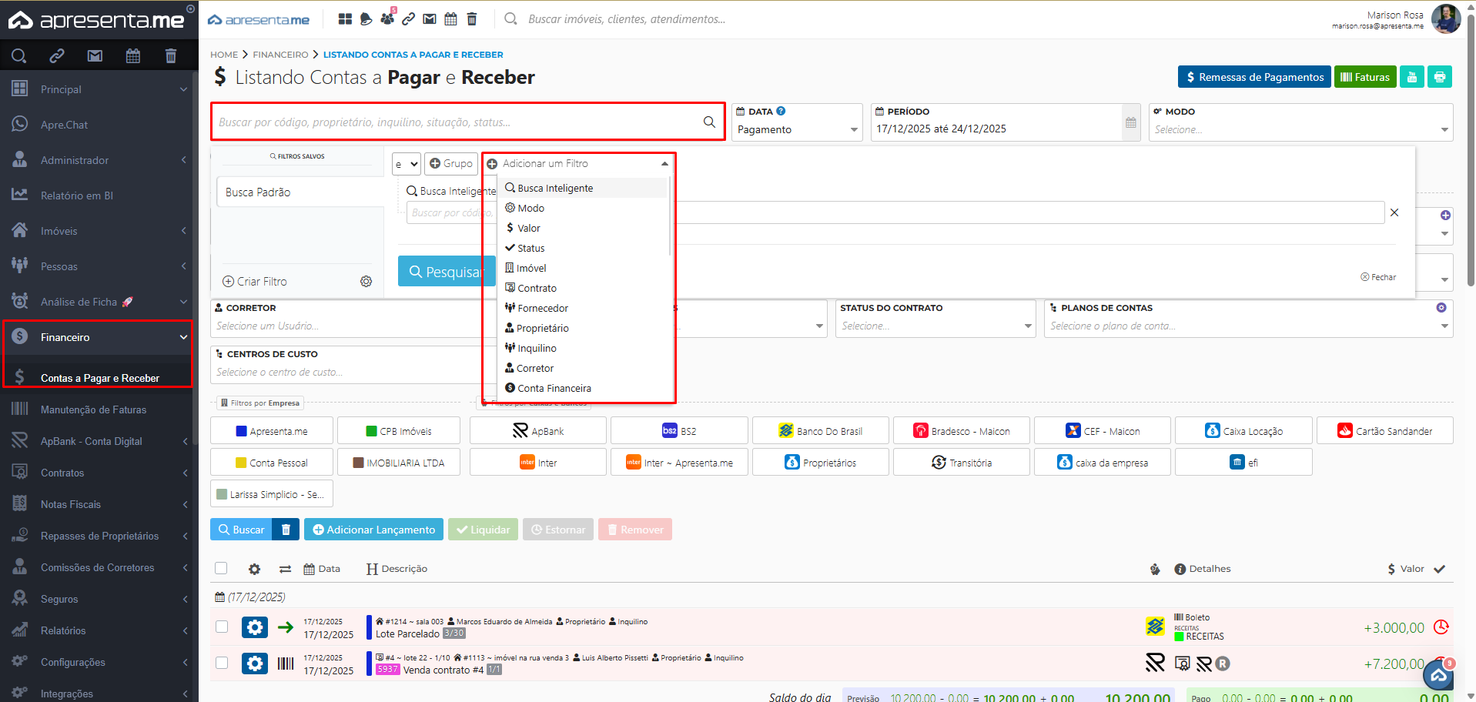Toggle the select-all checkbox in table header
The width and height of the screenshot is (1476, 702).
[221, 568]
